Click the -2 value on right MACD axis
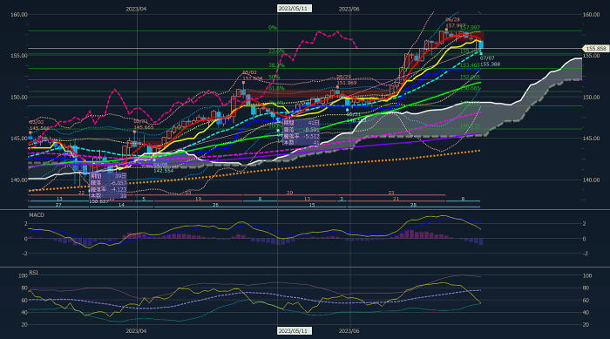The height and width of the screenshot is (339, 610). (585, 254)
